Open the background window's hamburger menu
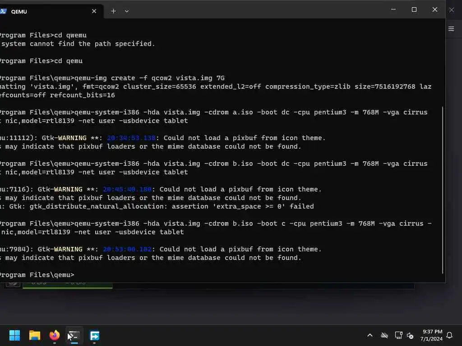 tap(451, 28)
